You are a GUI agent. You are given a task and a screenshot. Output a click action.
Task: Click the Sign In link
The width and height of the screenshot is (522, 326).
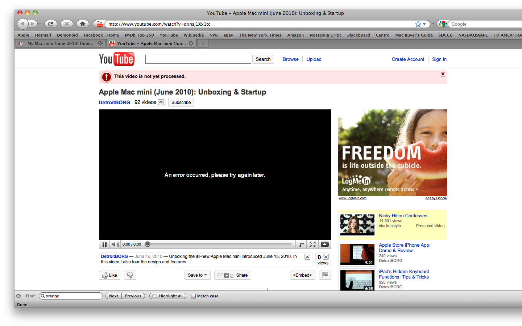tap(439, 59)
